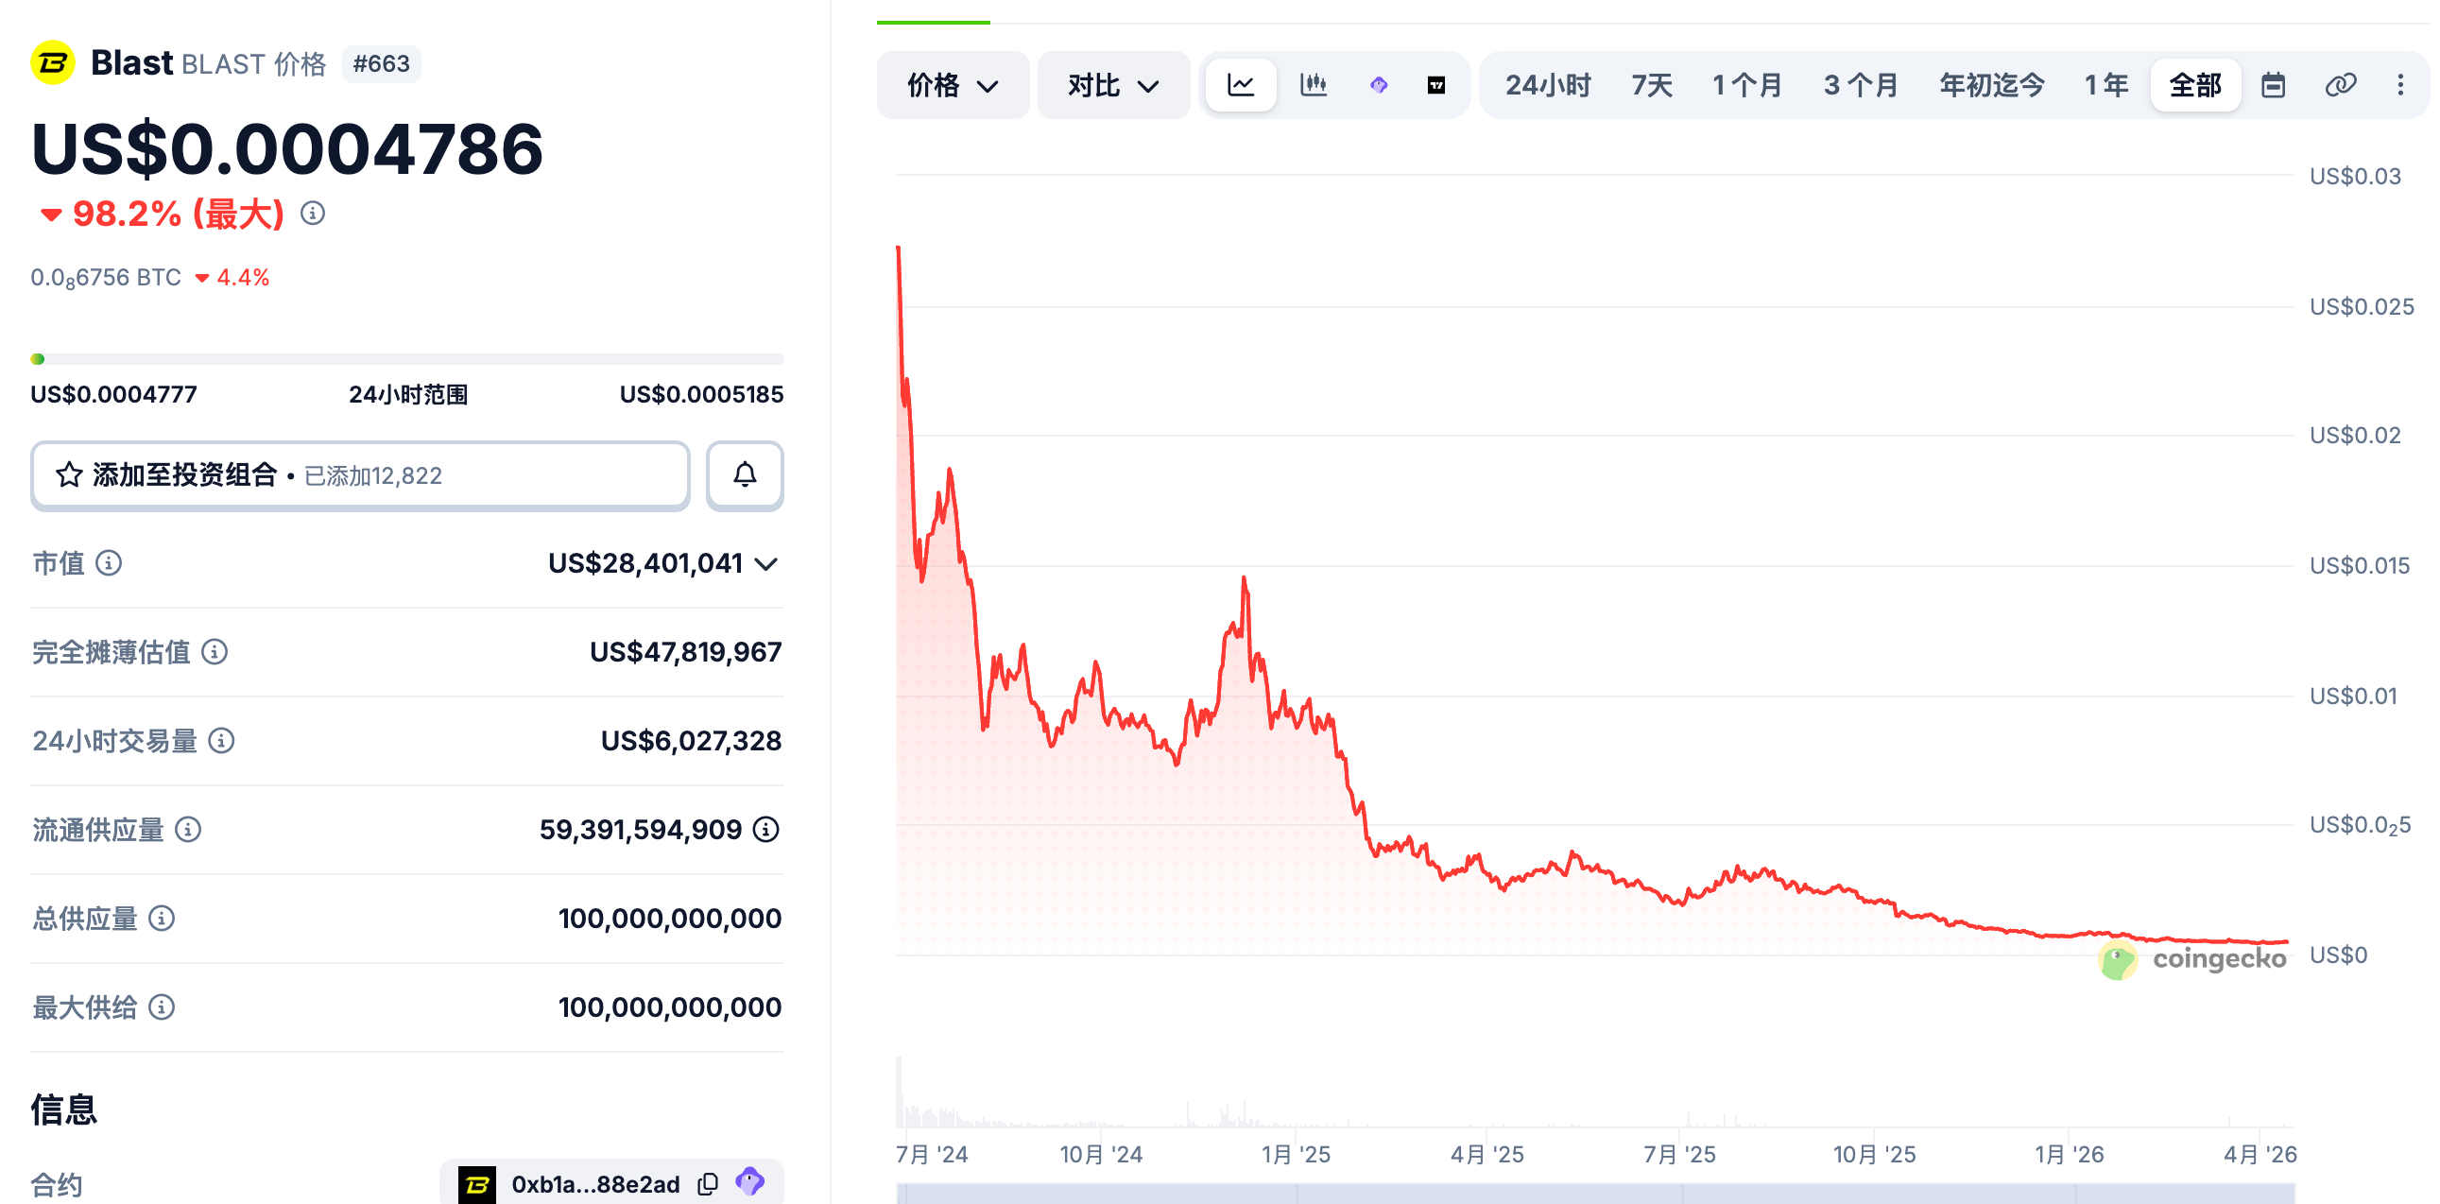Switch to line chart view
The width and height of the screenshot is (2440, 1204).
[x=1240, y=85]
